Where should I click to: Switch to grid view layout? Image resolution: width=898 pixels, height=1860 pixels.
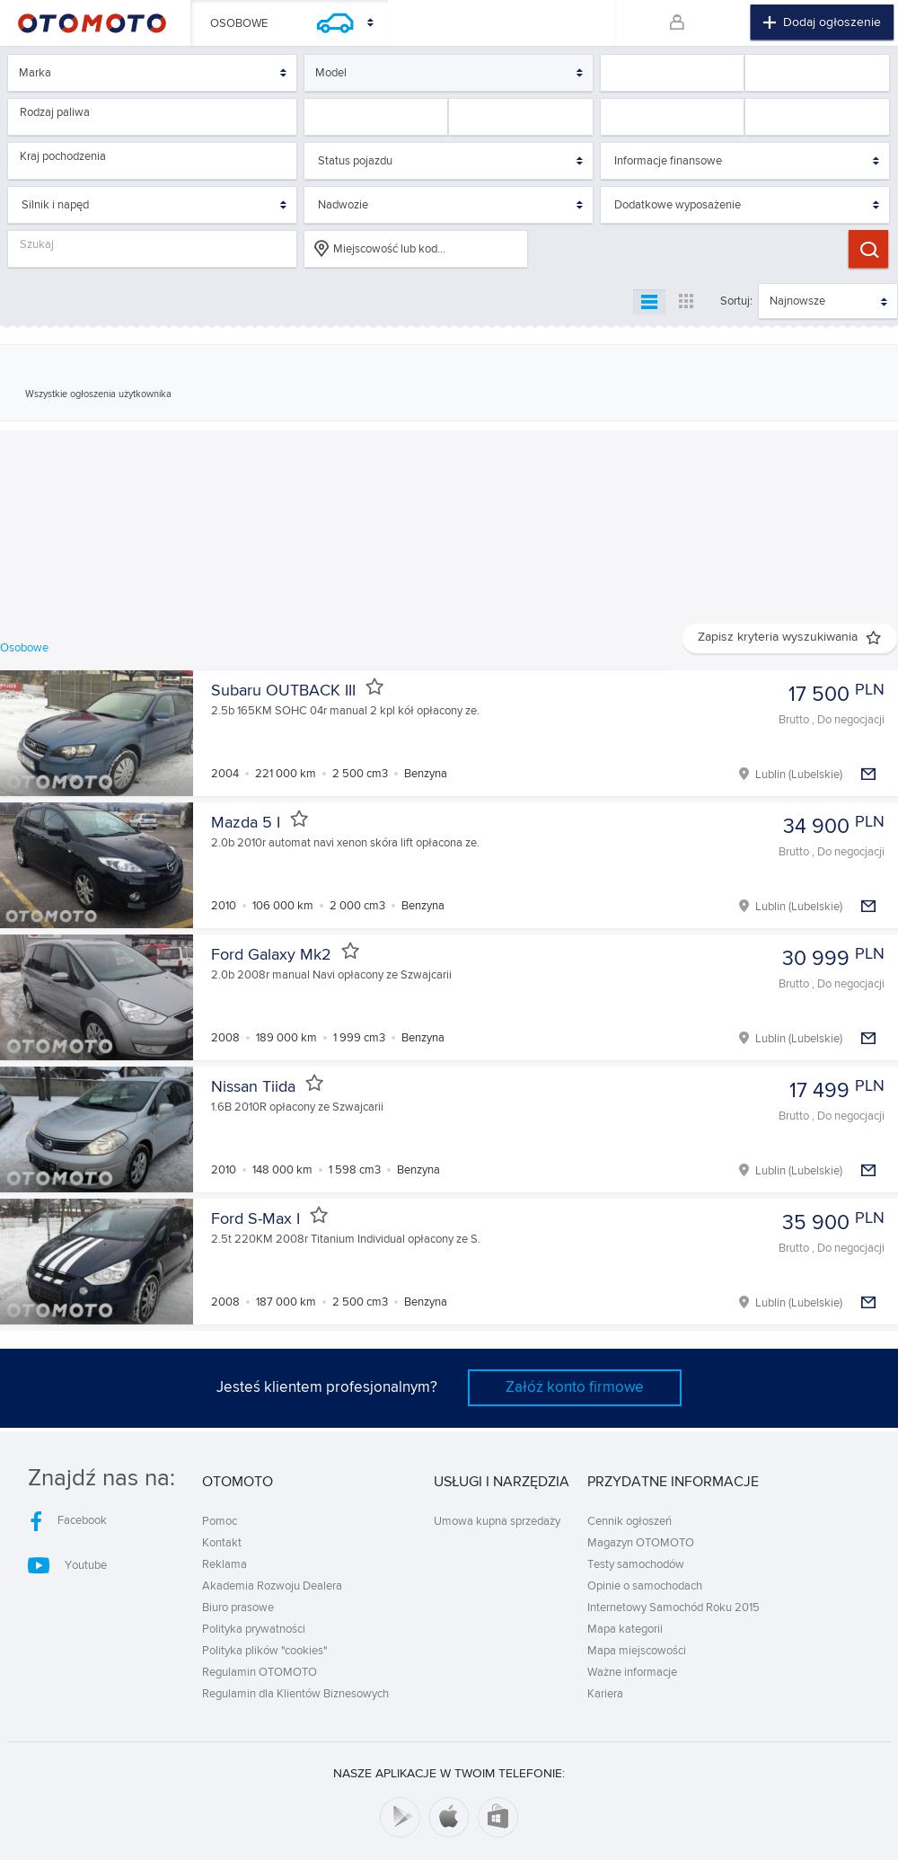686,301
